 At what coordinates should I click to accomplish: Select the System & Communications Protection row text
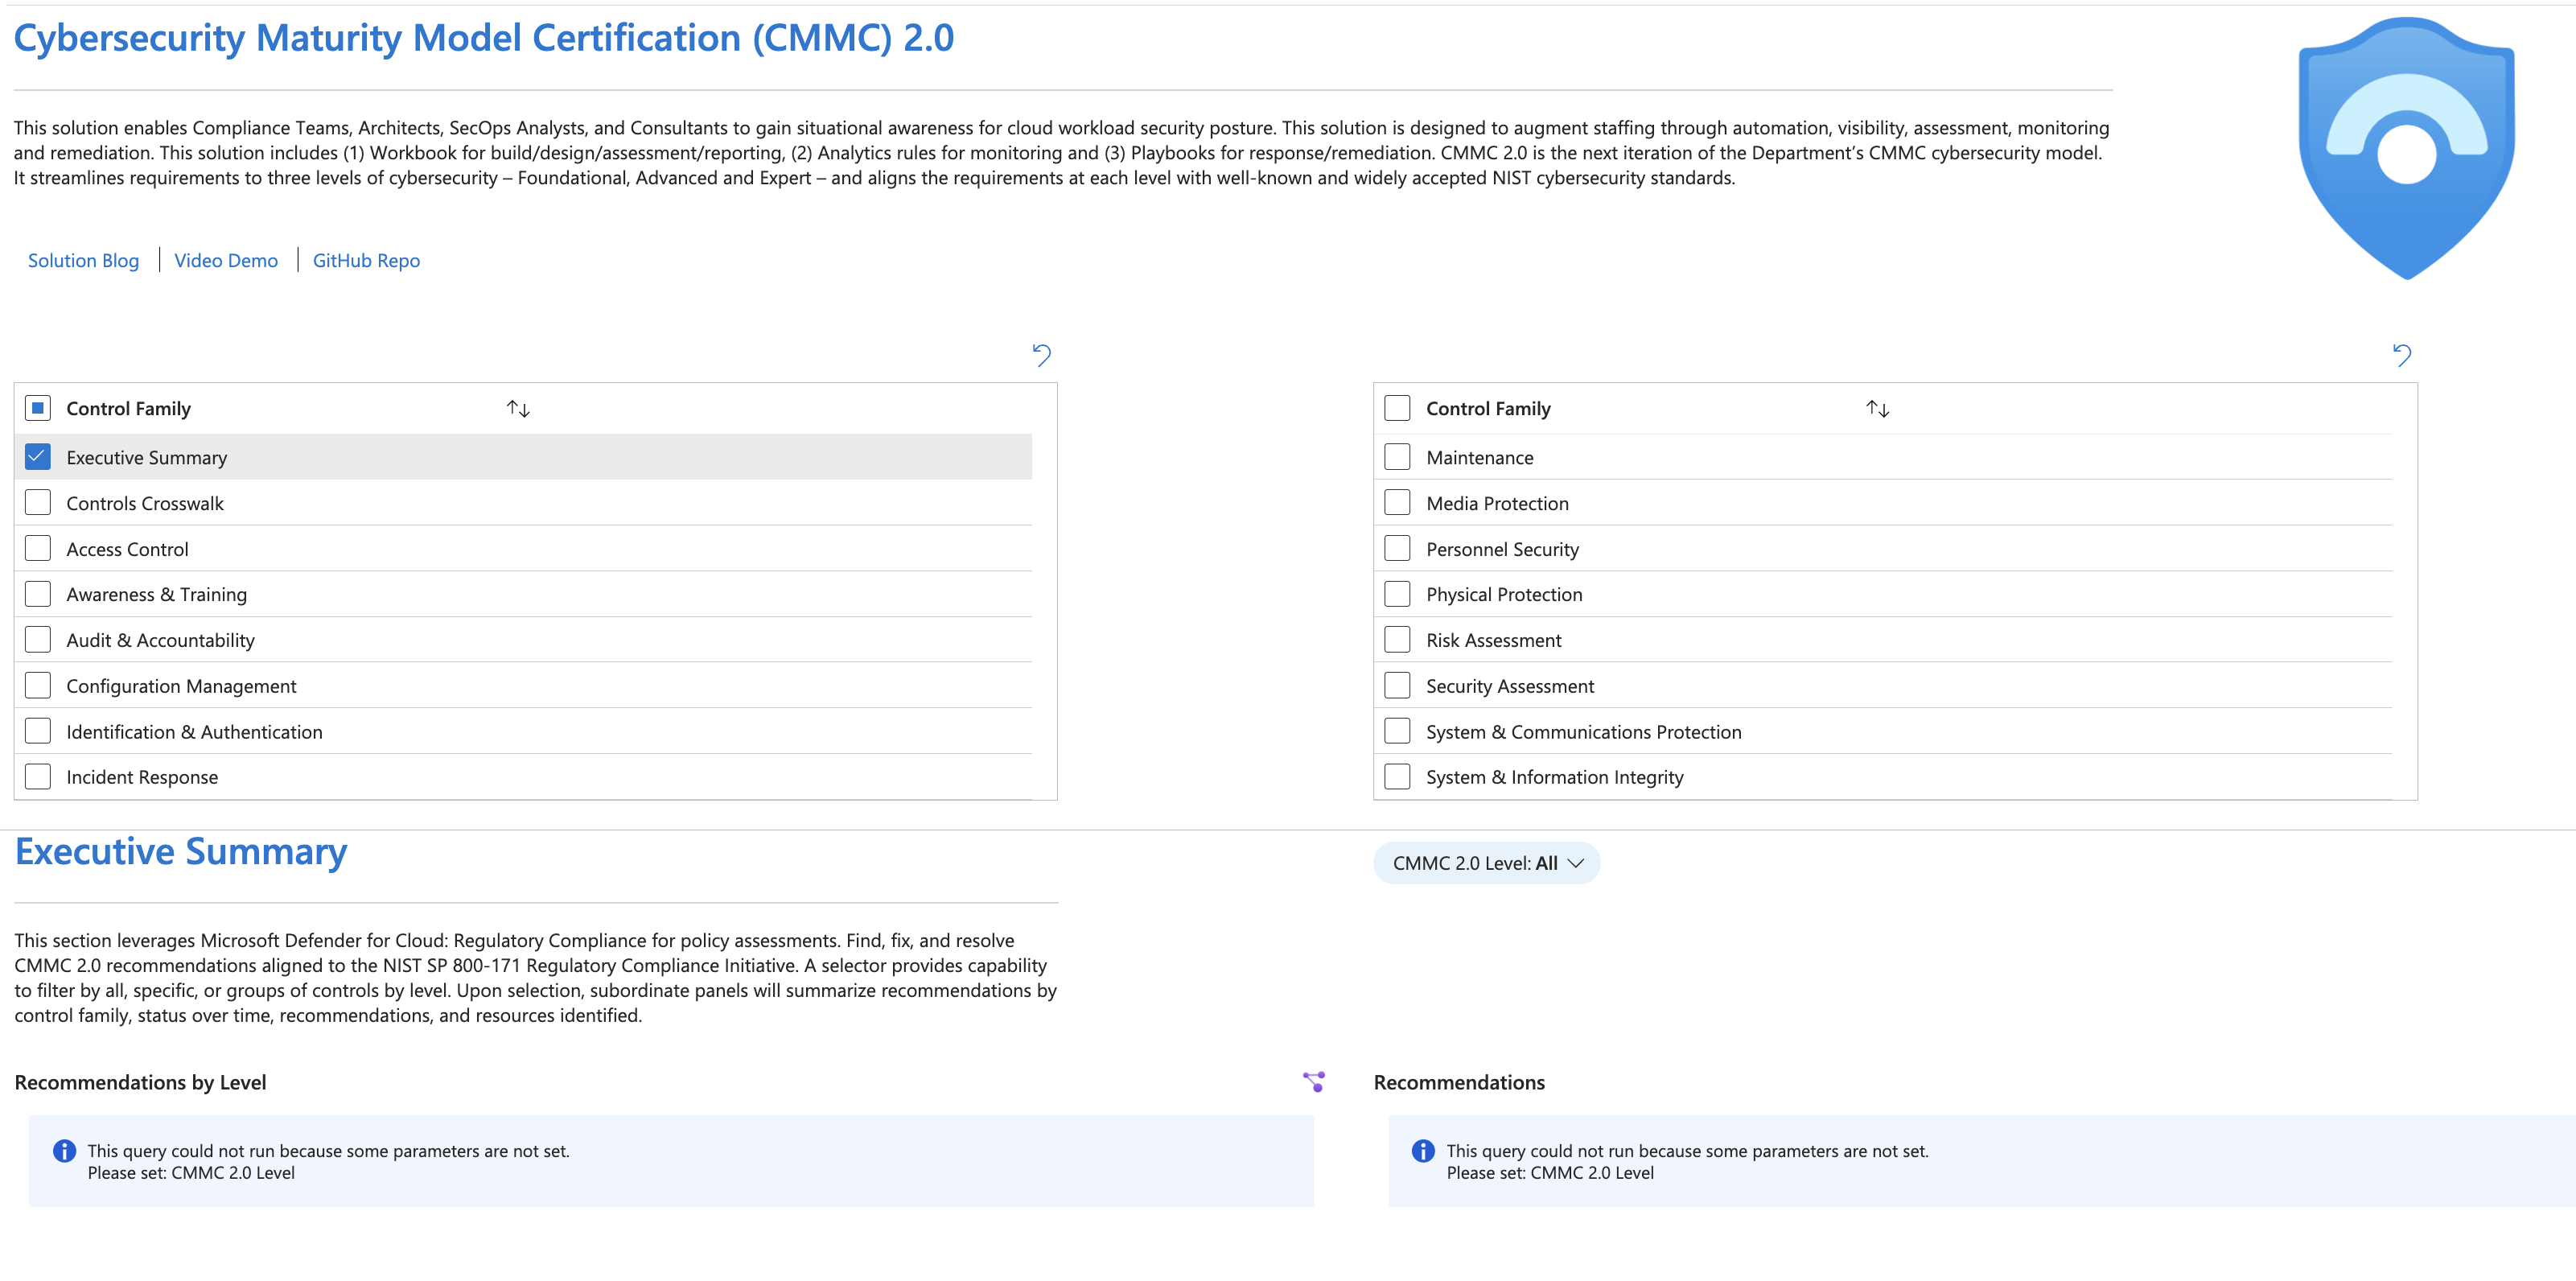pos(1584,733)
